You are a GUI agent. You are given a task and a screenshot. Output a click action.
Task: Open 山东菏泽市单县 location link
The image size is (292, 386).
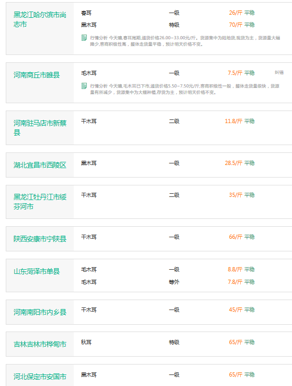coord(37,271)
